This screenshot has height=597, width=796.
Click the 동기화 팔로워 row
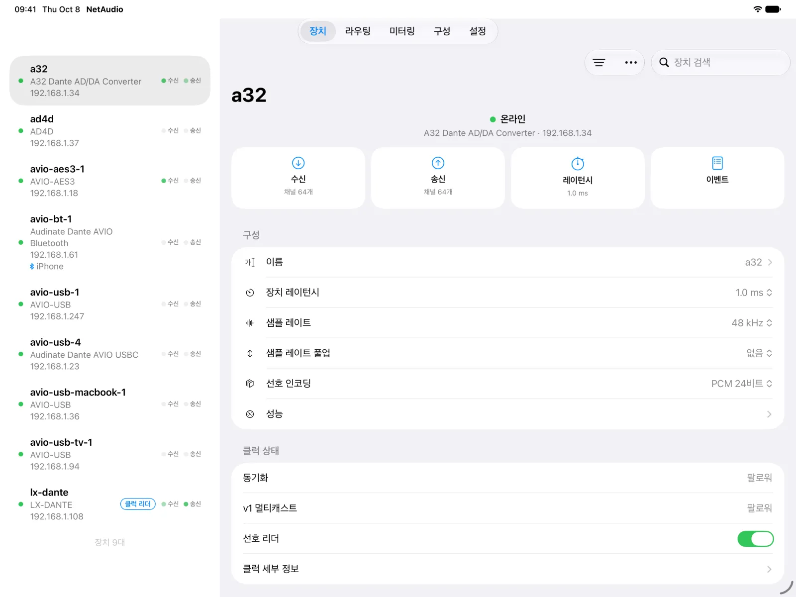pyautogui.click(x=507, y=478)
